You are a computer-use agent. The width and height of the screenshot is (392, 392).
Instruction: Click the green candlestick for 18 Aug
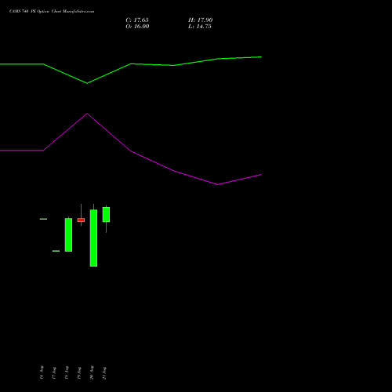click(68, 234)
